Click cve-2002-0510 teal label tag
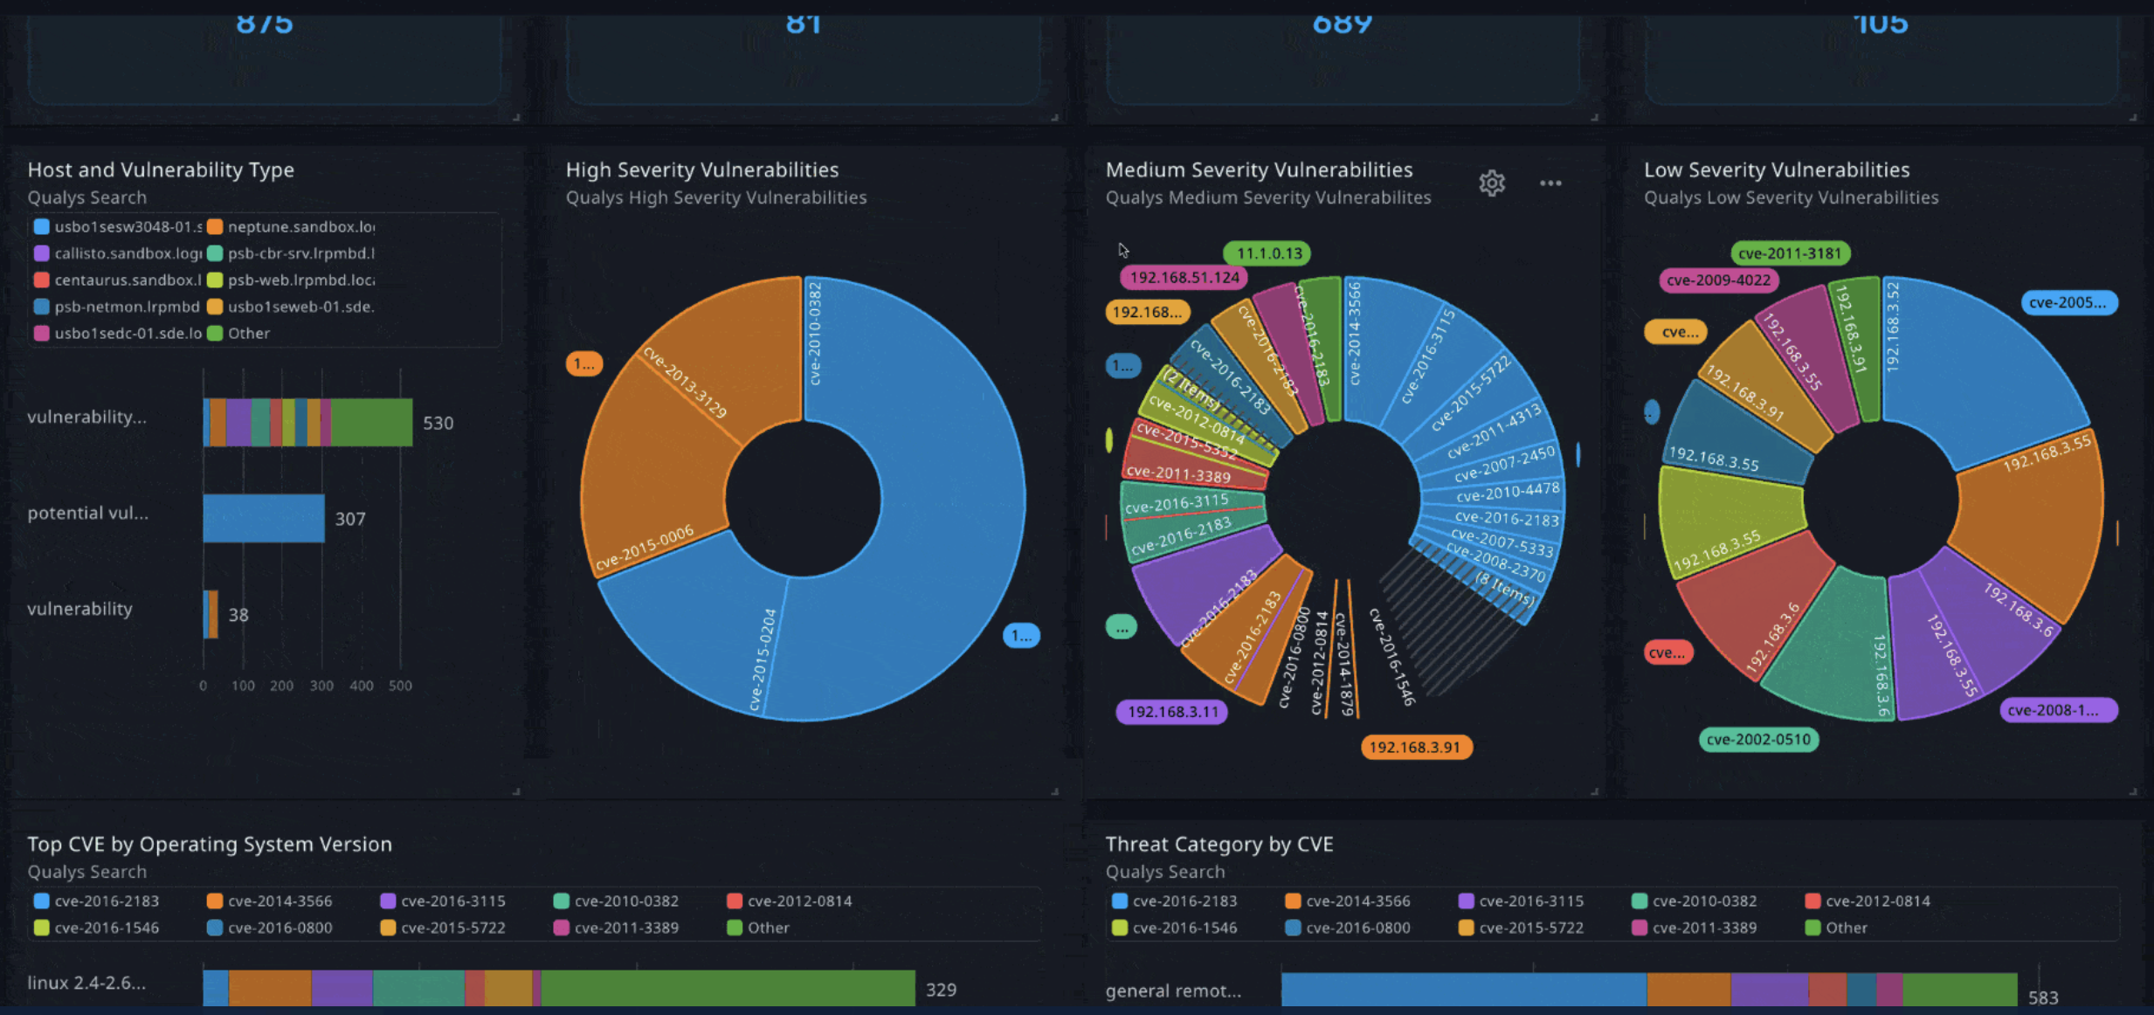Viewport: 2154px width, 1015px height. click(1758, 740)
